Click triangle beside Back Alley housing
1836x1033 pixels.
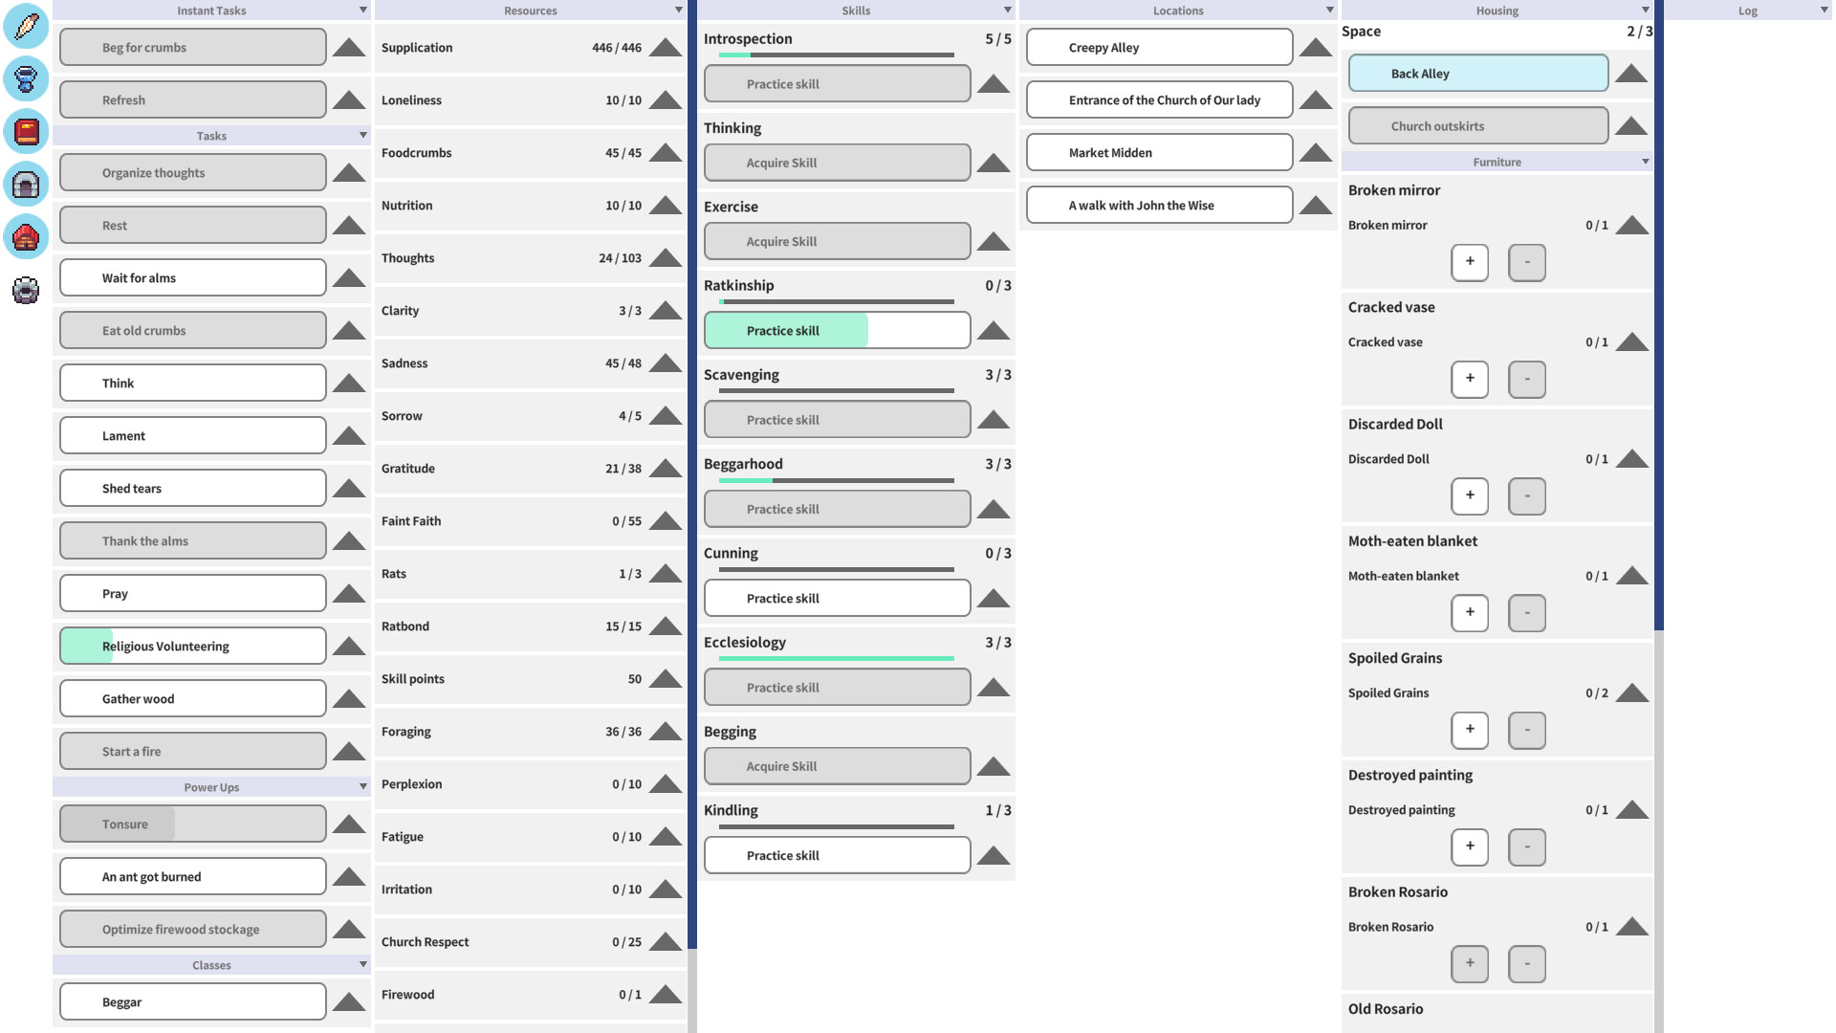coord(1631,73)
